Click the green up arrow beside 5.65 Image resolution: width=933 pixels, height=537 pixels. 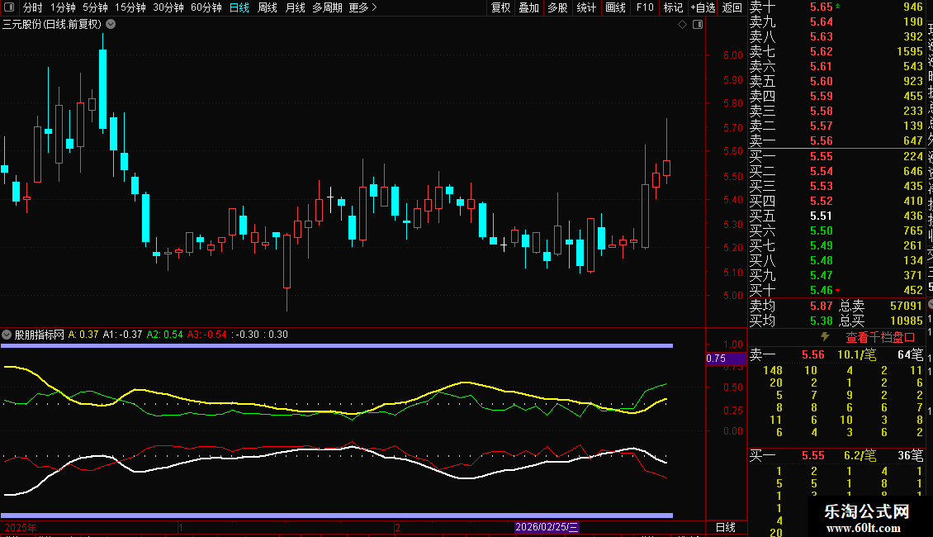(x=838, y=7)
